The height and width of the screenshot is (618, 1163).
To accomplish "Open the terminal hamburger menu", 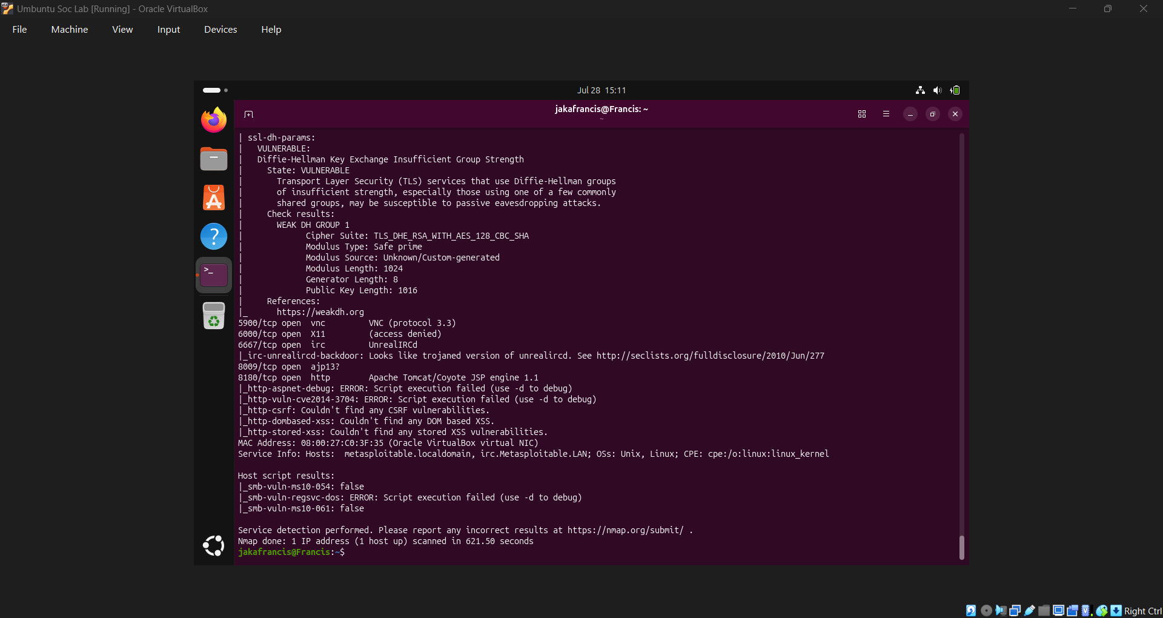I will point(886,114).
